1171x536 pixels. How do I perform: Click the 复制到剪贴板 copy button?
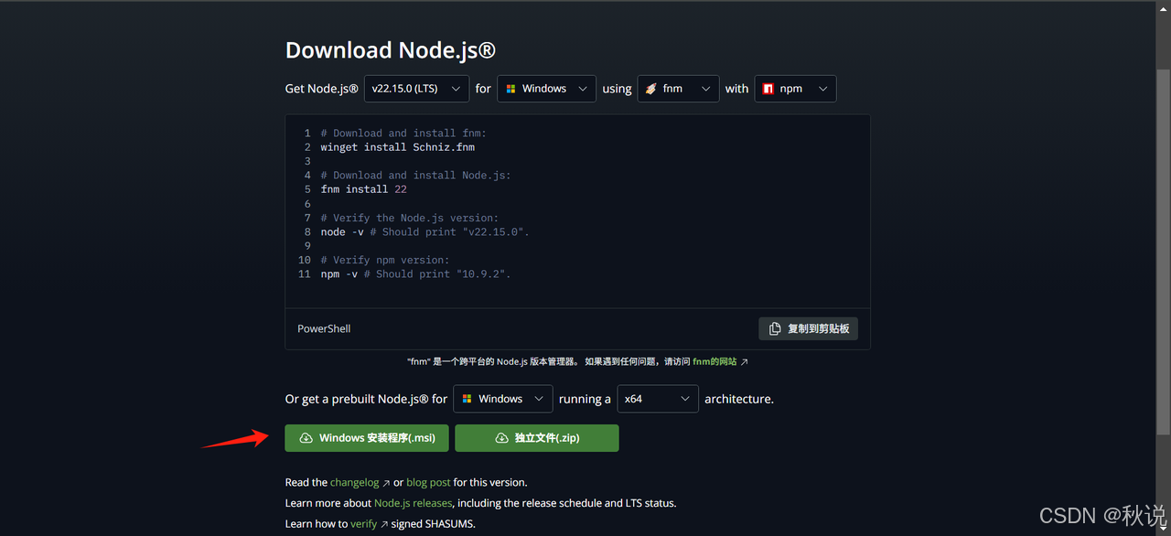tap(809, 328)
